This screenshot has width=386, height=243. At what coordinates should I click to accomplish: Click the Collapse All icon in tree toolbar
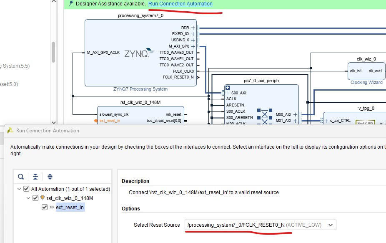(x=35, y=177)
